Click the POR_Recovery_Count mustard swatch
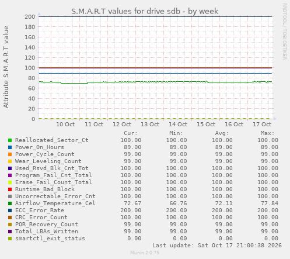Image resolution: width=290 pixels, height=259 pixels. [10, 225]
